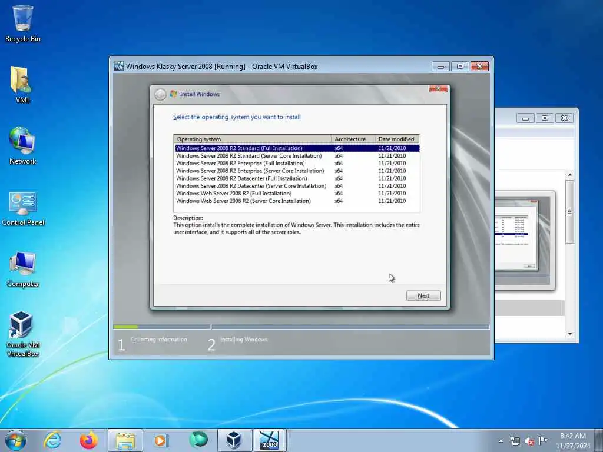Screen dimensions: 603x452
Task: Launch Internet Explorer from the taskbar
Action: coord(52,440)
